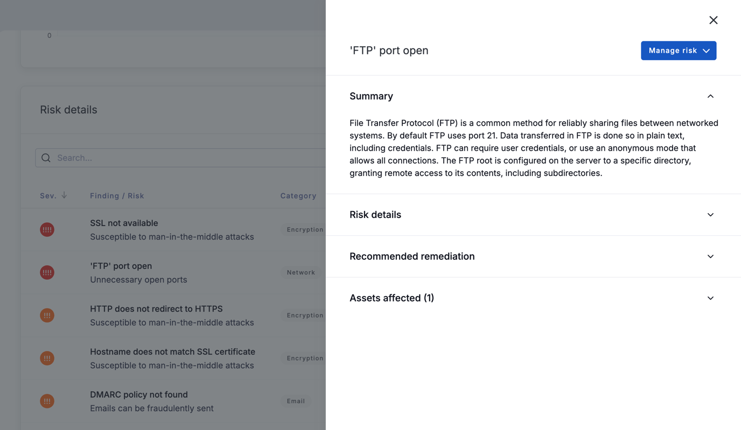Open the DMARC policy not found finding
This screenshot has height=430, width=741.
[139, 394]
